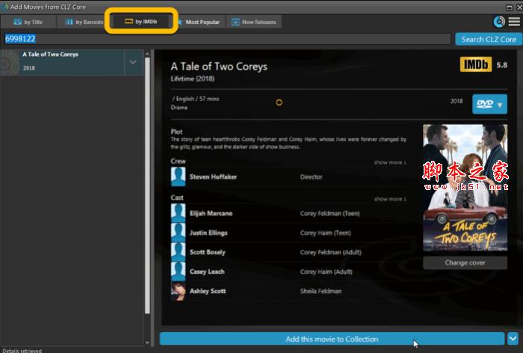Click Ashley Scott's cast photo
The image size is (523, 353).
179,291
